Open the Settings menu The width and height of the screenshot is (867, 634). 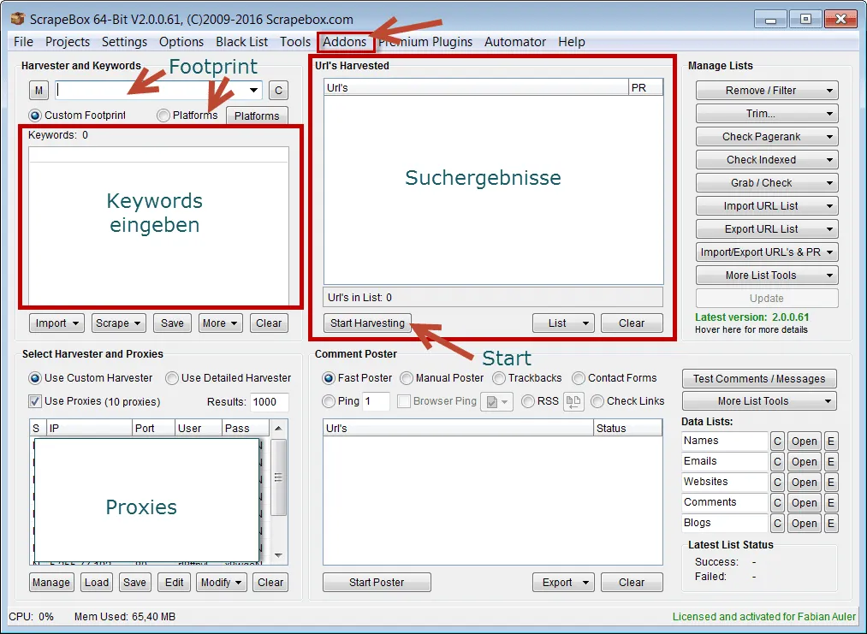coord(124,42)
